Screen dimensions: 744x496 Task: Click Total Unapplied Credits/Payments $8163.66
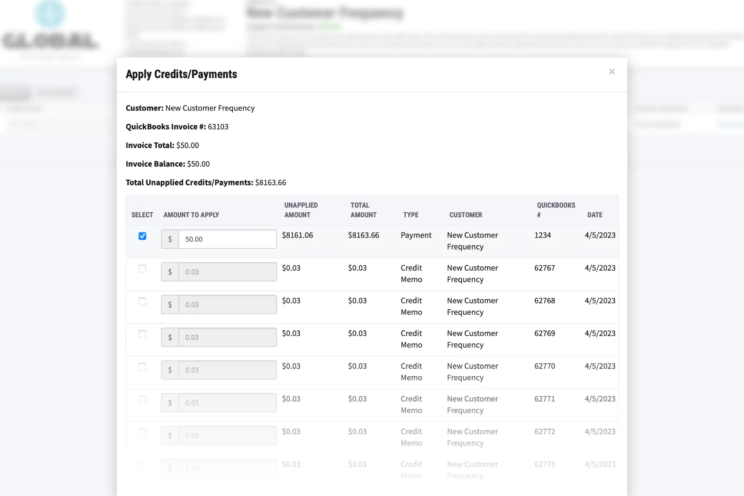click(270, 183)
